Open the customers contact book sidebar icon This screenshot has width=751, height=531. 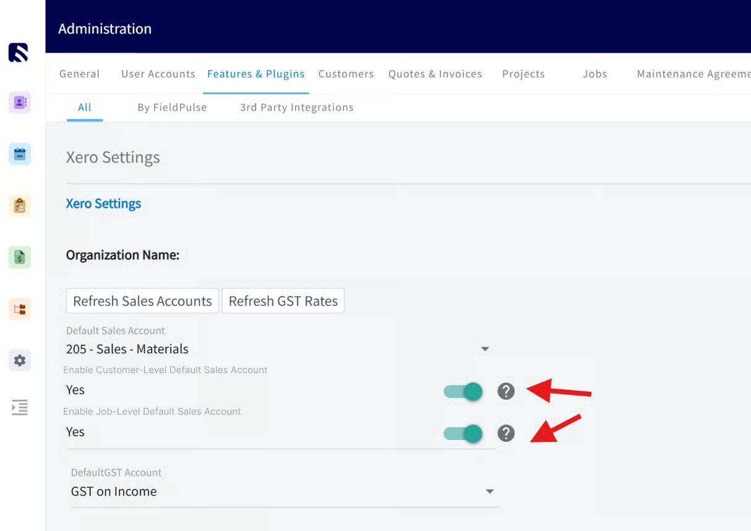click(20, 102)
